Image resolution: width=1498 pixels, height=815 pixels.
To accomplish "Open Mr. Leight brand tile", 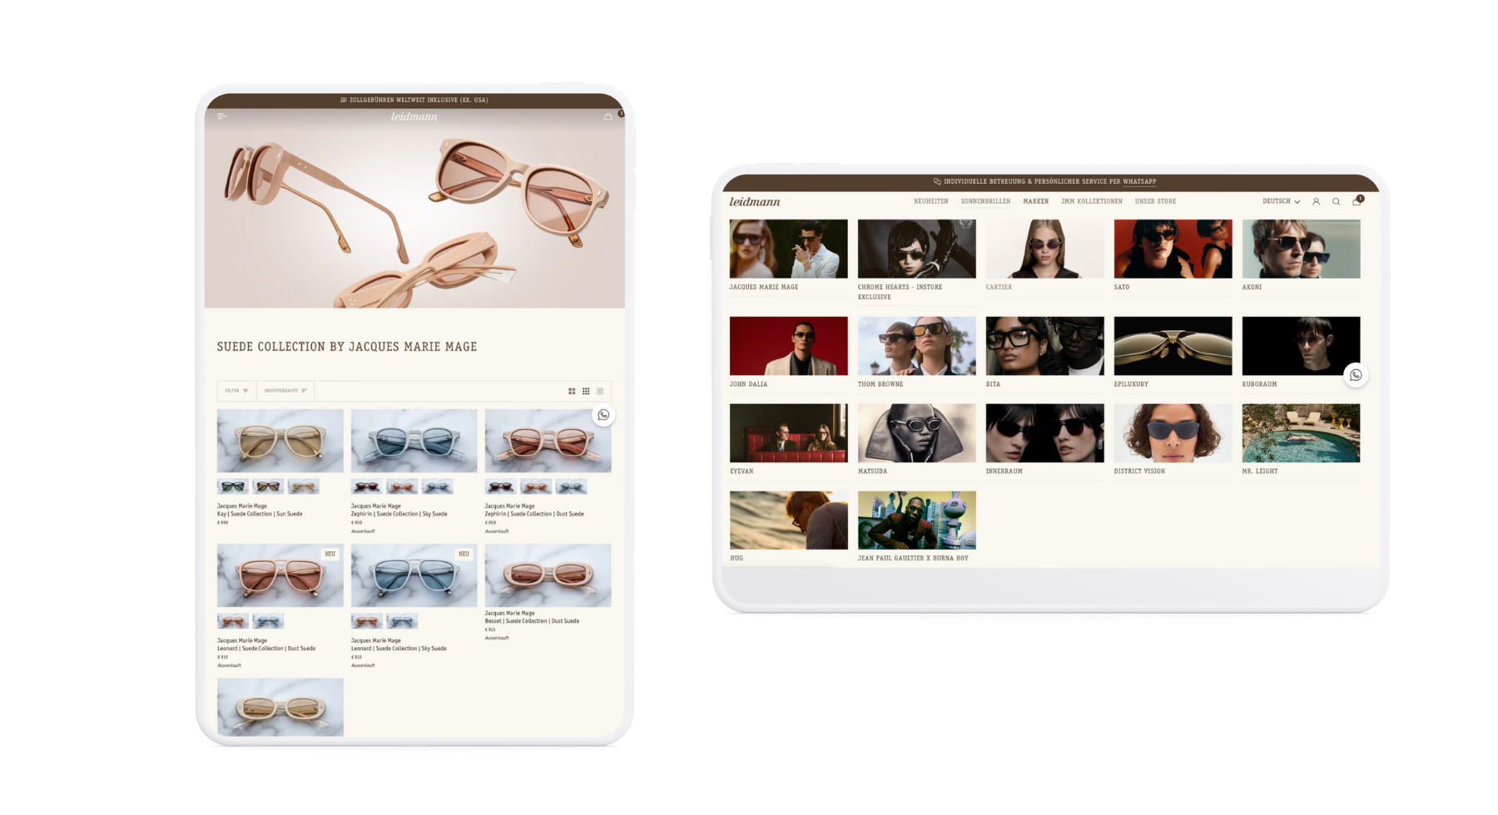I will coord(1302,433).
